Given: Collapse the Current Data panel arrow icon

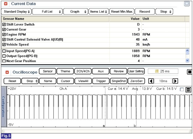Looking at the screenshot, I should click(6, 4).
